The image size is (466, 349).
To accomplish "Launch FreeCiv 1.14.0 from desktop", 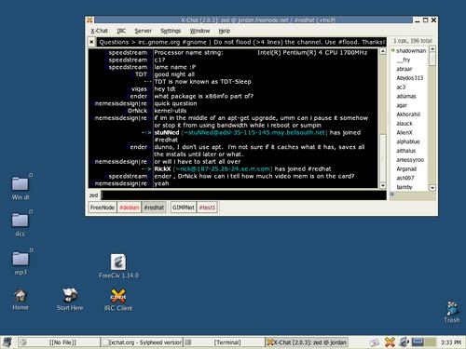I will click(118, 262).
